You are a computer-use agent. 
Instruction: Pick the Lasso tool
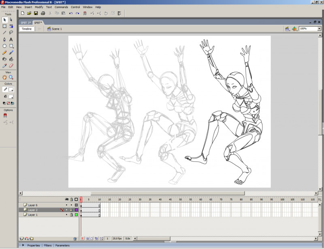pyautogui.click(x=11, y=32)
